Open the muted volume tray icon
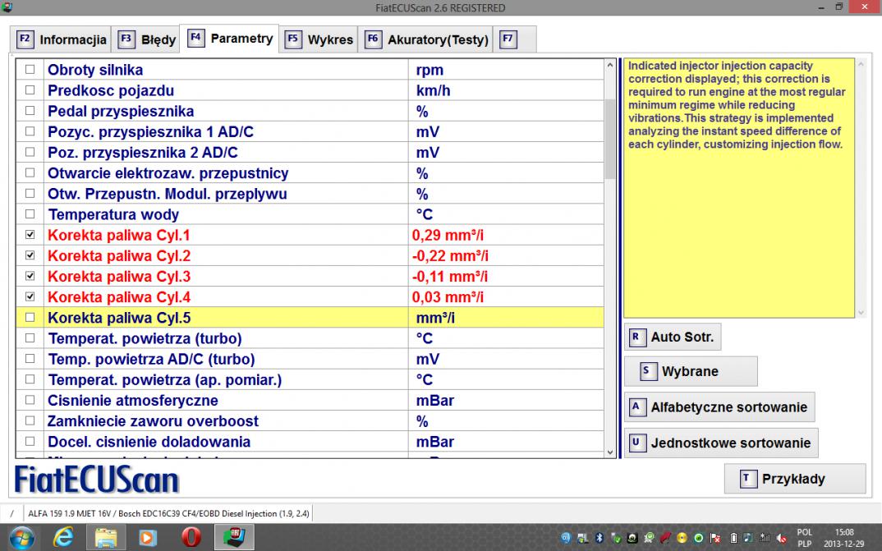The height and width of the screenshot is (551, 882). tap(782, 538)
